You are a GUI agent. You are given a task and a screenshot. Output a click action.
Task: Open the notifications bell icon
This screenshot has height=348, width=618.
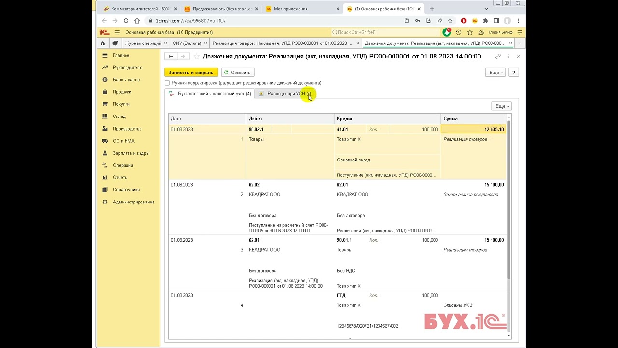coord(447,32)
